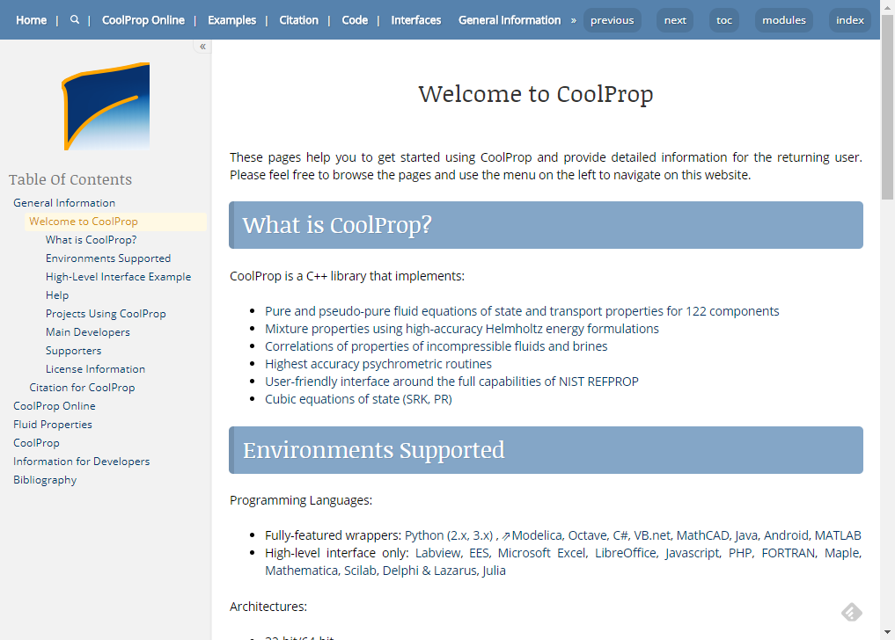Viewport: 895px width, 640px height.
Task: Navigate Home from the top menu
Action: click(32, 18)
